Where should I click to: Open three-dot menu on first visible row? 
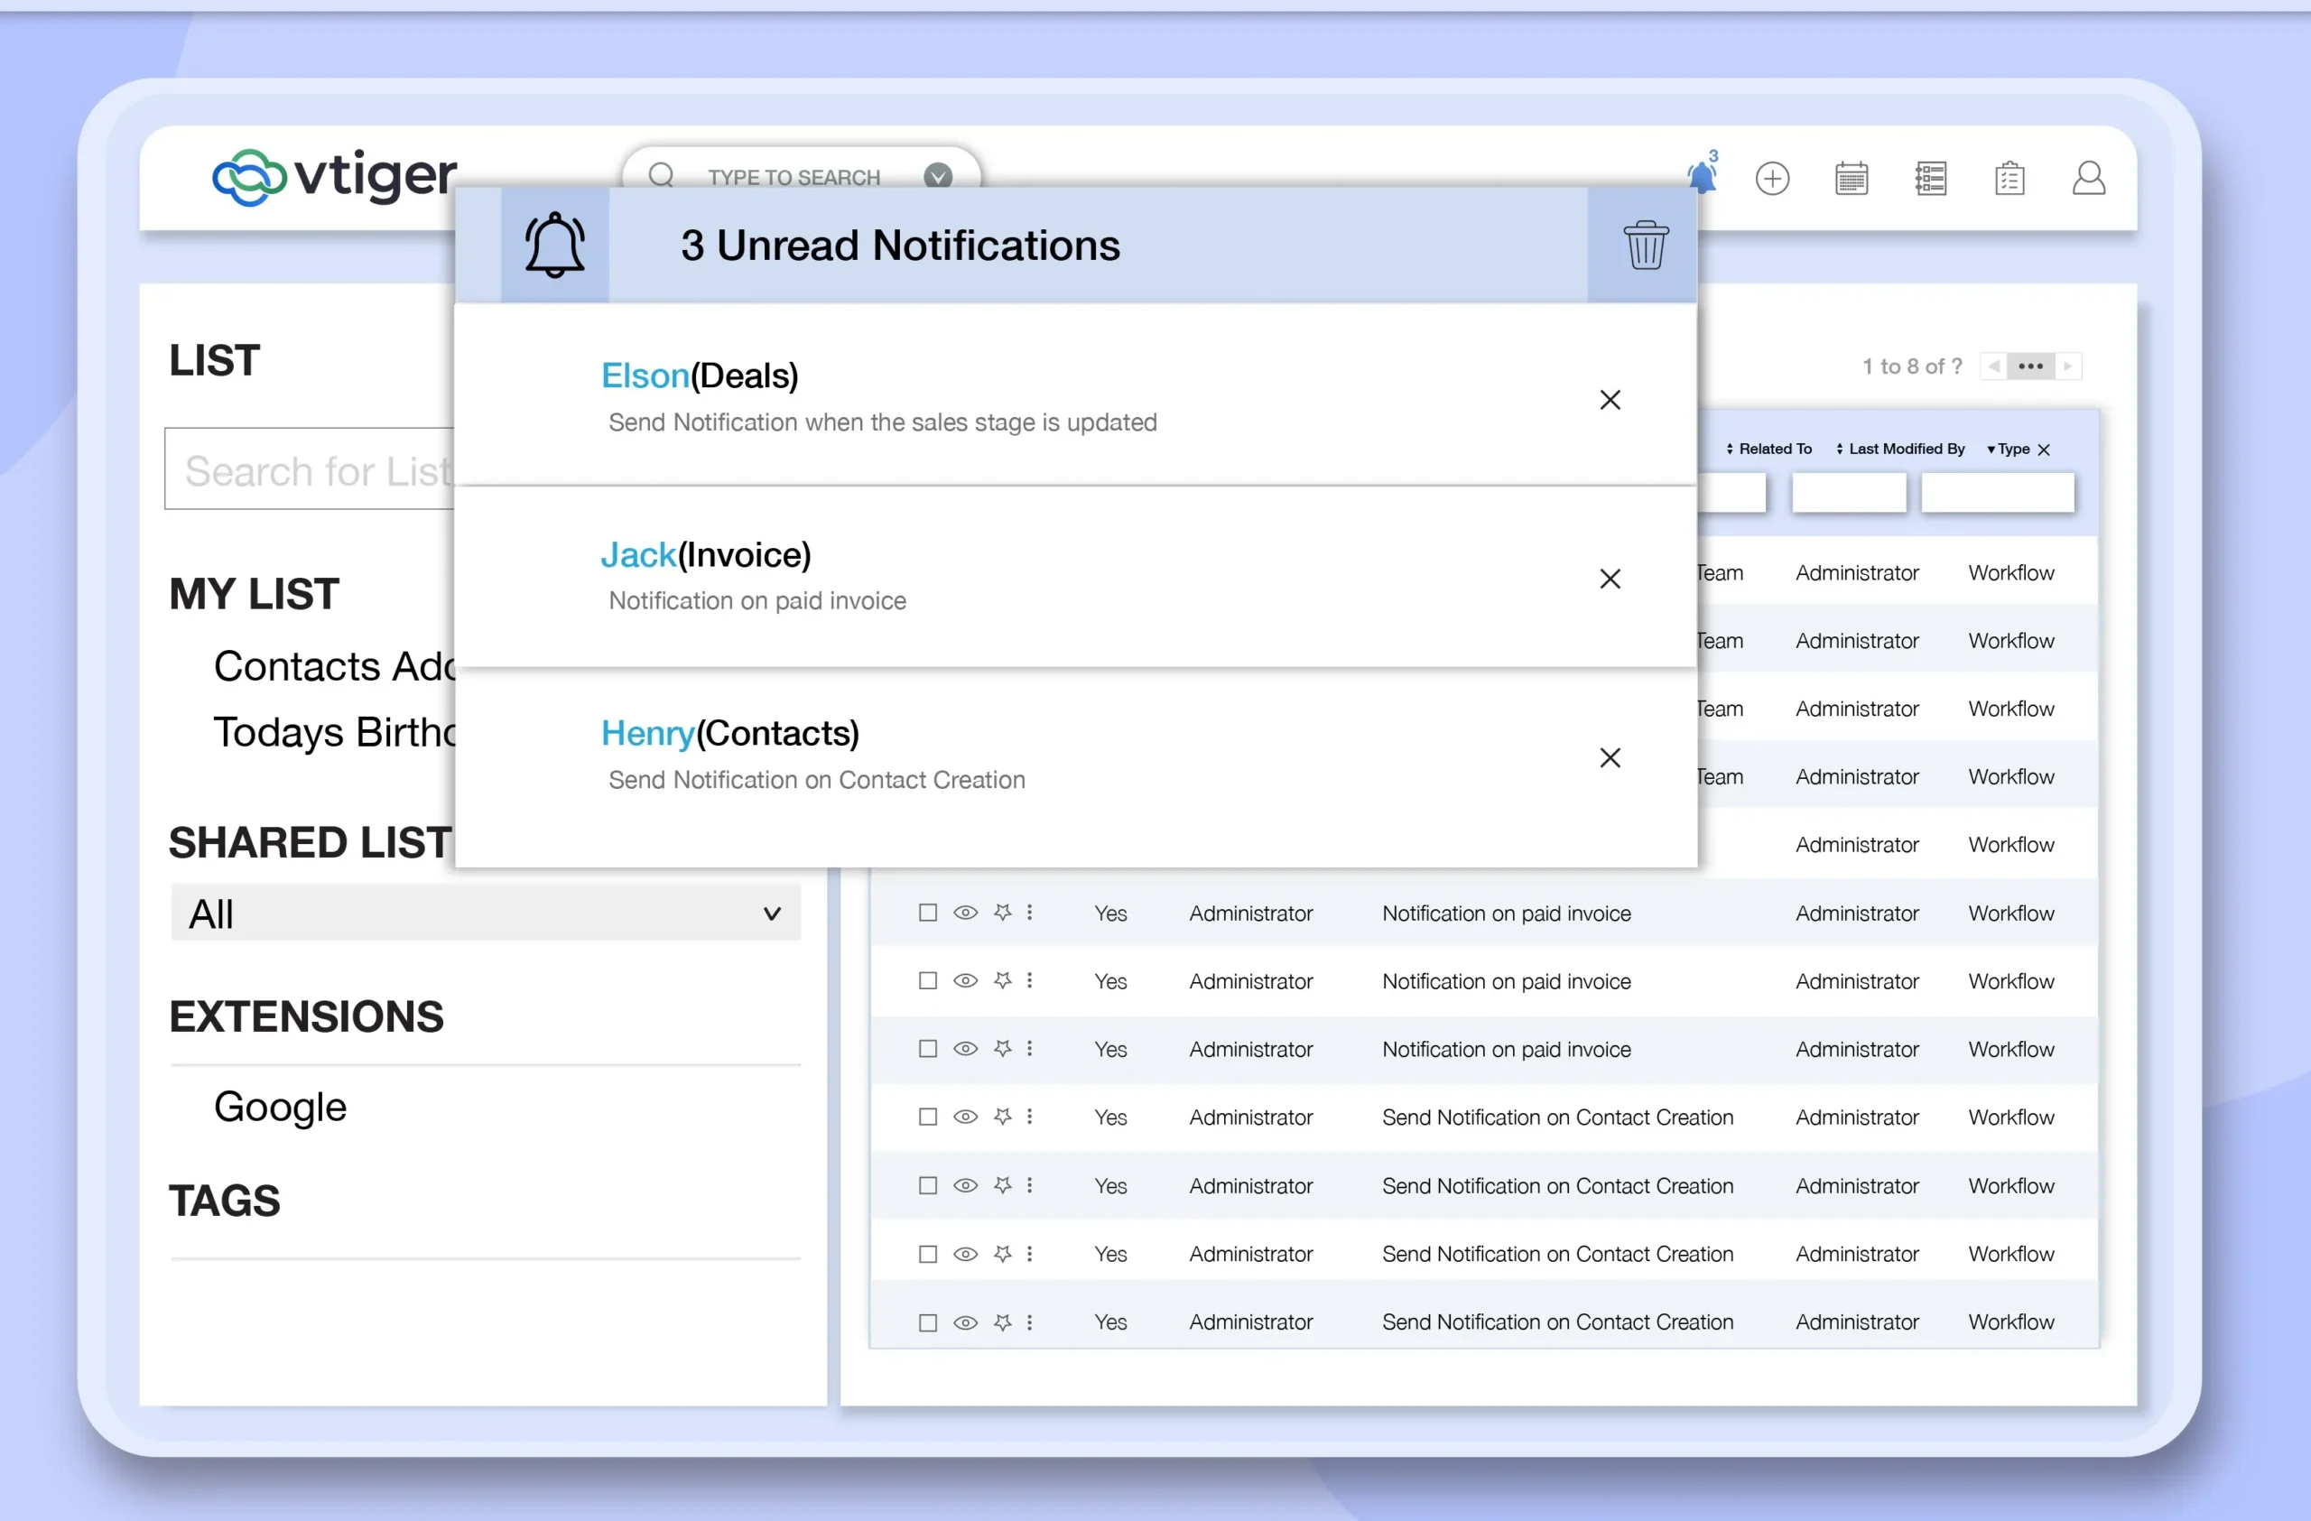1029,913
